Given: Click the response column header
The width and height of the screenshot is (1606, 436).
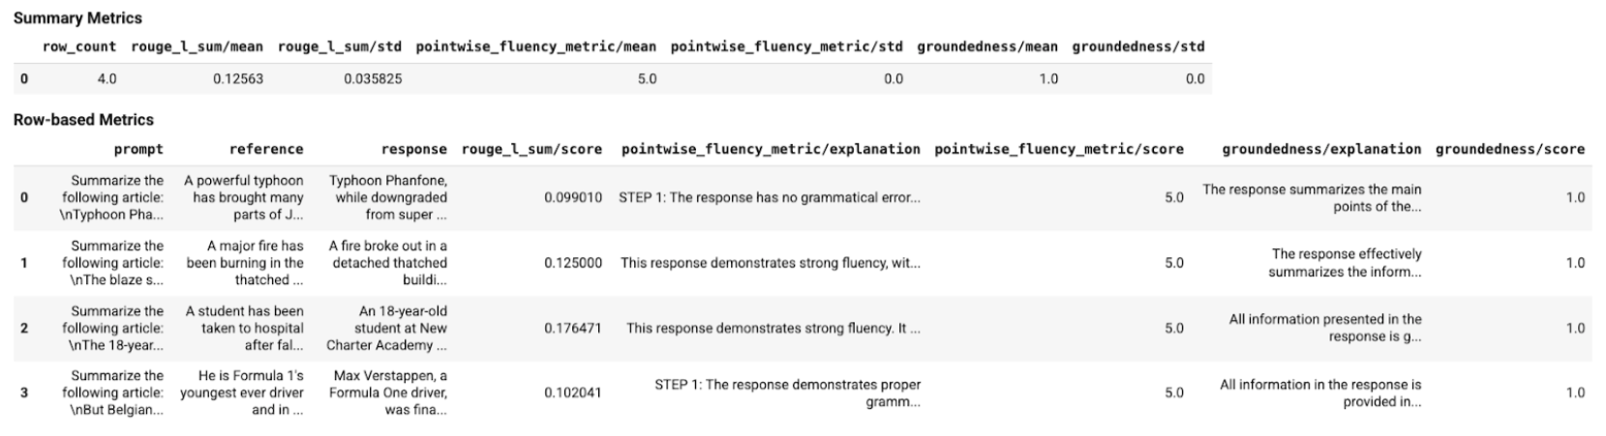Looking at the screenshot, I should (413, 149).
